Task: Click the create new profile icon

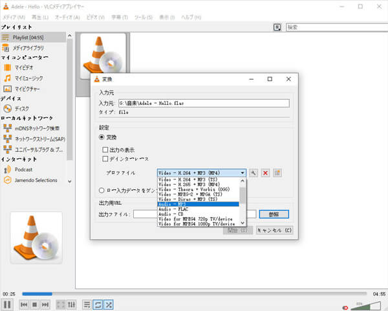Action: coord(277,173)
